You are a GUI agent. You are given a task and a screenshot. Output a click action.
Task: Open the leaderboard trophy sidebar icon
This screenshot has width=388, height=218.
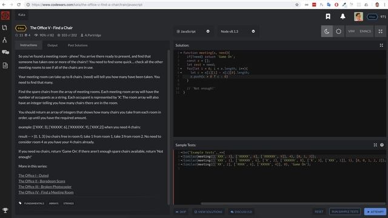tap(5, 210)
